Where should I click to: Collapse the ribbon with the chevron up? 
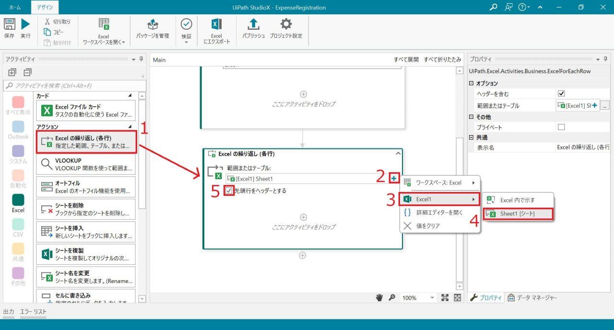(x=540, y=7)
